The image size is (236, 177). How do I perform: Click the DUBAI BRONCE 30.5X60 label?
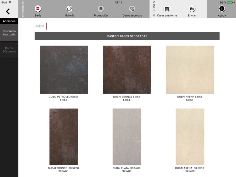coord(63,168)
